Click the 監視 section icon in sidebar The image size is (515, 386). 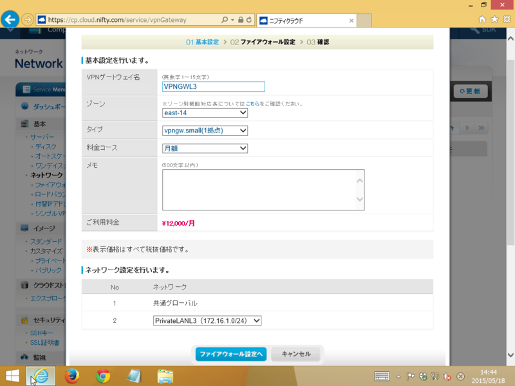[24, 357]
